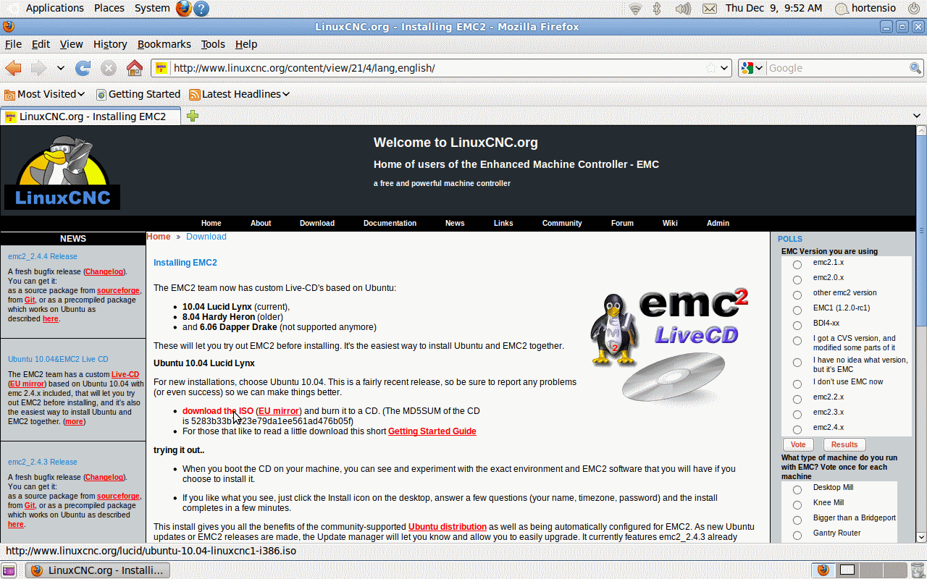This screenshot has height=579, width=927.
Task: Open the volume icon in system panel
Action: [682, 9]
